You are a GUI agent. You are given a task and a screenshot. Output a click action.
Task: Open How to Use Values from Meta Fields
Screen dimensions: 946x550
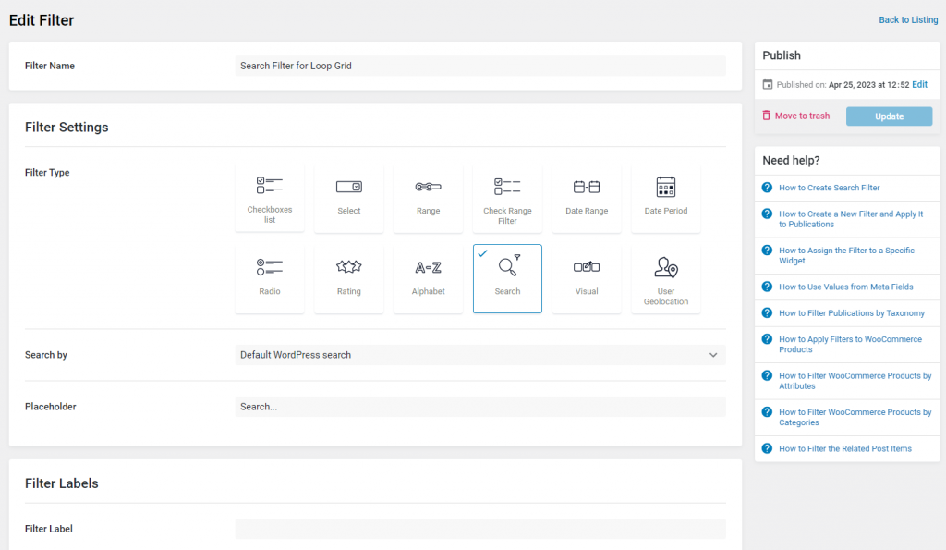pyautogui.click(x=846, y=287)
